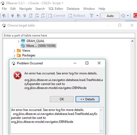The width and height of the screenshot is (137, 135).
Task: Click the GRAH_QUAL table icon
Action: click(23, 41)
